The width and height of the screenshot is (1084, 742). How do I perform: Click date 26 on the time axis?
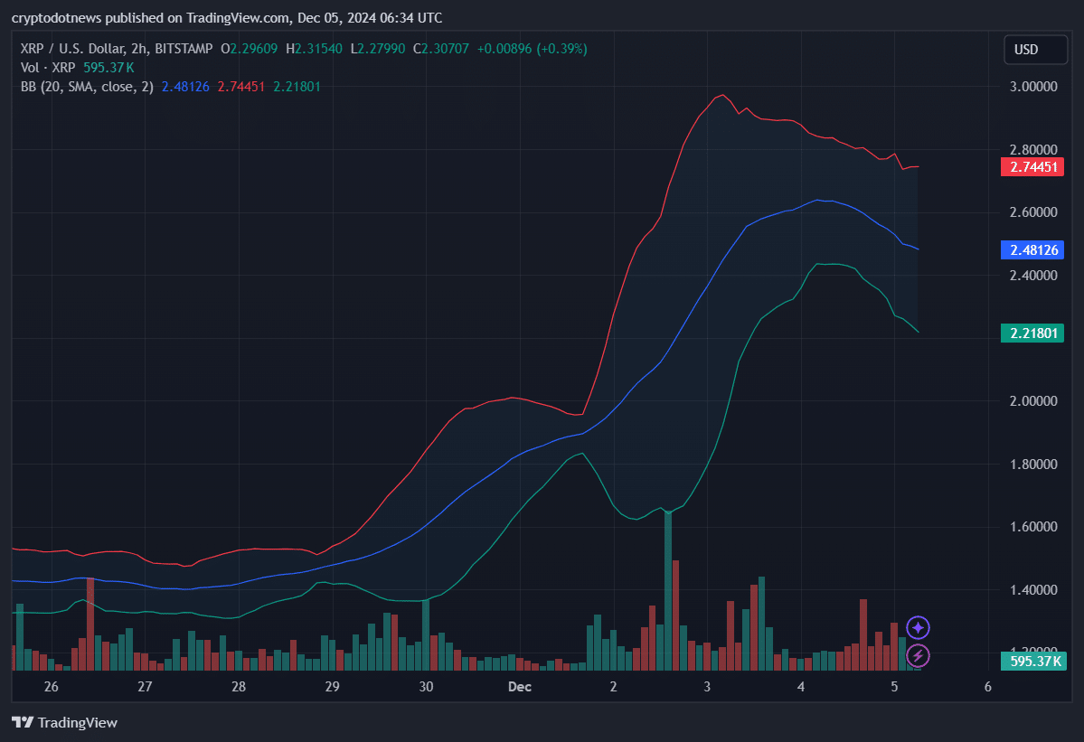(52, 687)
